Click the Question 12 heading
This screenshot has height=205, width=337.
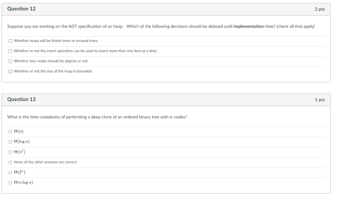click(21, 9)
